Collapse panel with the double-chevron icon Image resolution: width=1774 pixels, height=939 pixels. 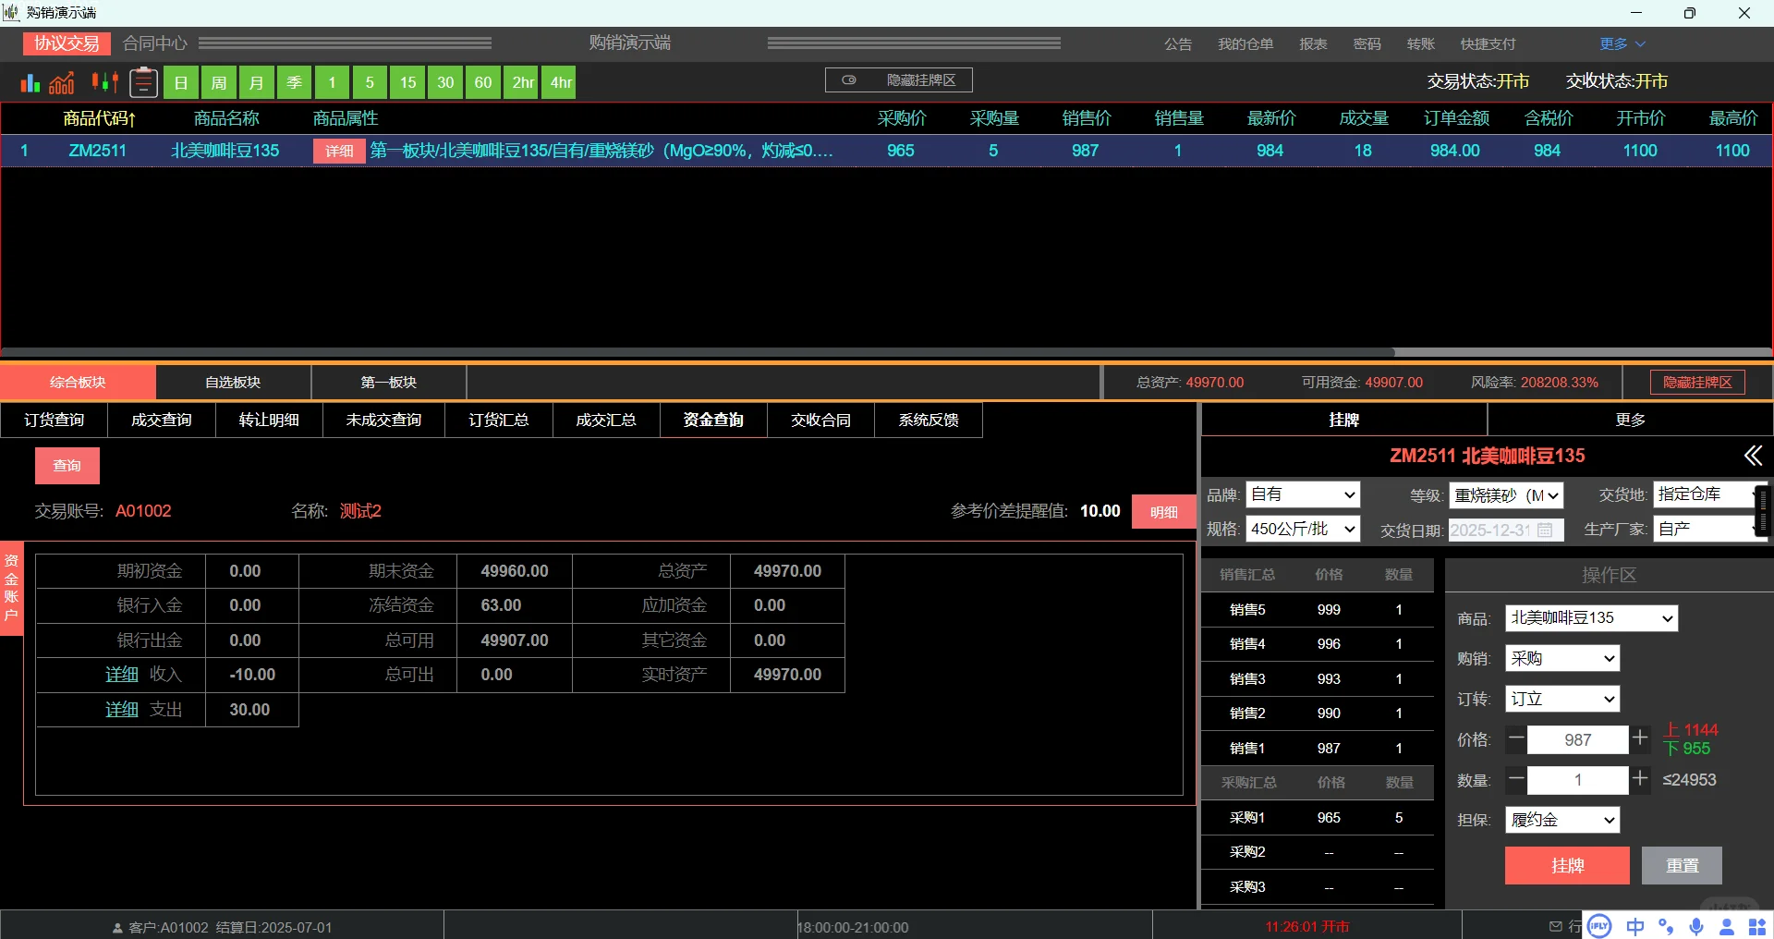[x=1753, y=455]
